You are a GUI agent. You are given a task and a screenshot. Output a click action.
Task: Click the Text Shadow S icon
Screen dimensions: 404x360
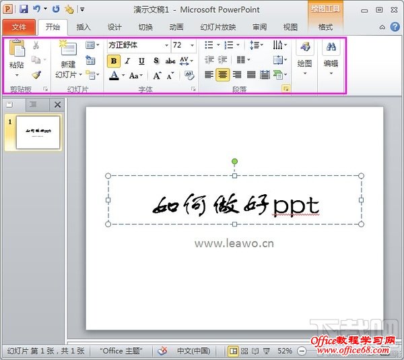click(x=156, y=61)
